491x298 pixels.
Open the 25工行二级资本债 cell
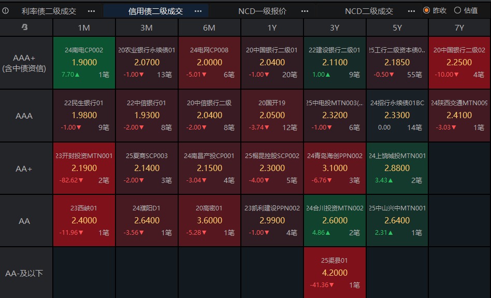[x=397, y=63]
